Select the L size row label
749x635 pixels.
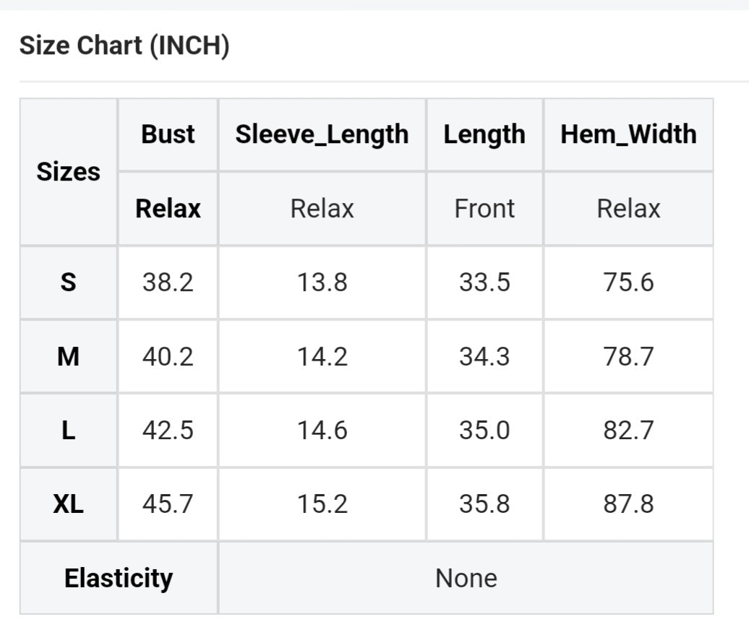(68, 431)
